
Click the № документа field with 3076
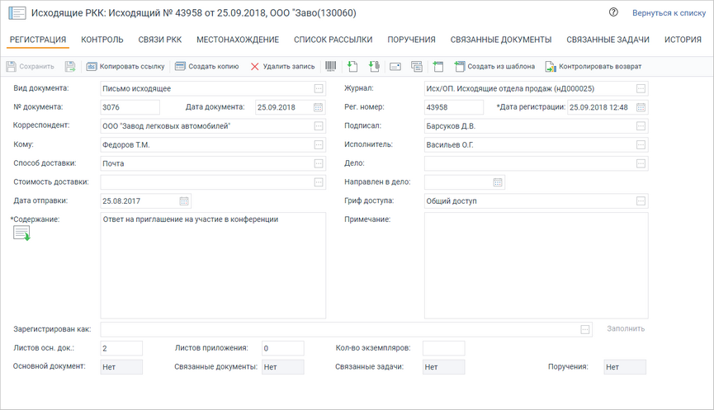tap(130, 107)
